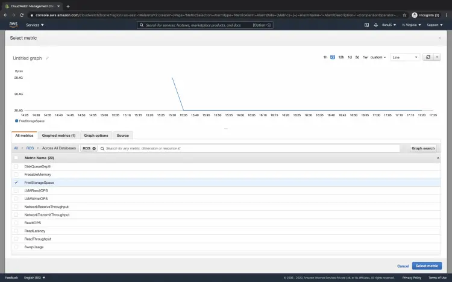
Task: Refresh the graph with the refresh icon
Action: (x=428, y=57)
